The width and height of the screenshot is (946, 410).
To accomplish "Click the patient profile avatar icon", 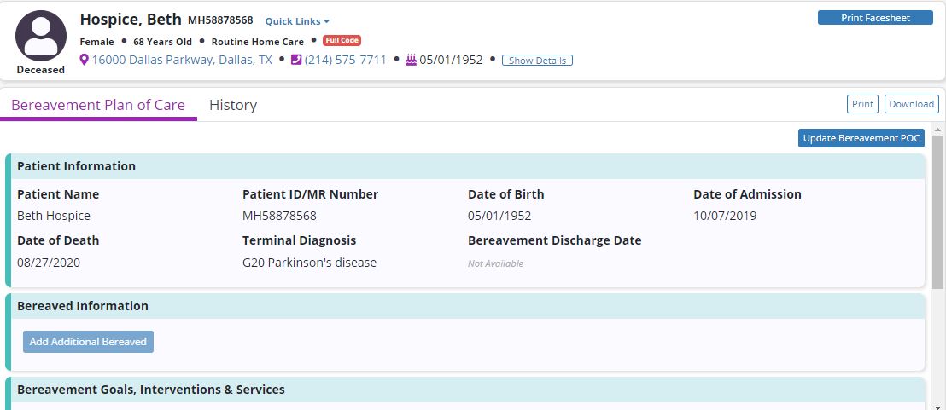I will point(40,36).
